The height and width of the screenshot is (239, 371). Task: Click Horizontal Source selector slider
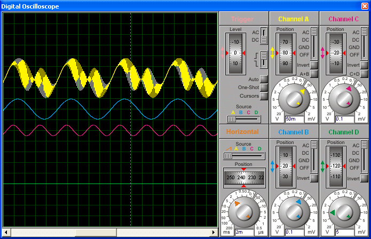tap(244, 156)
